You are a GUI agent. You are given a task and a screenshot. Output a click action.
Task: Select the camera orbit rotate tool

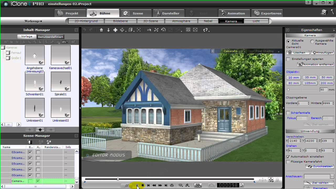click(122, 30)
